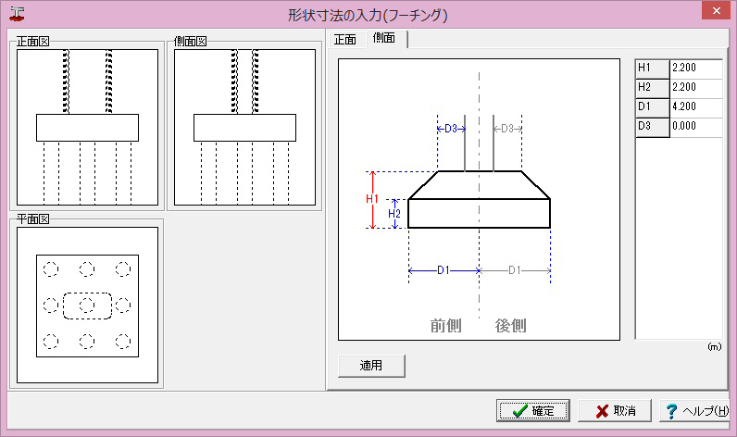
Task: Select the D1 row label
Action: (653, 106)
